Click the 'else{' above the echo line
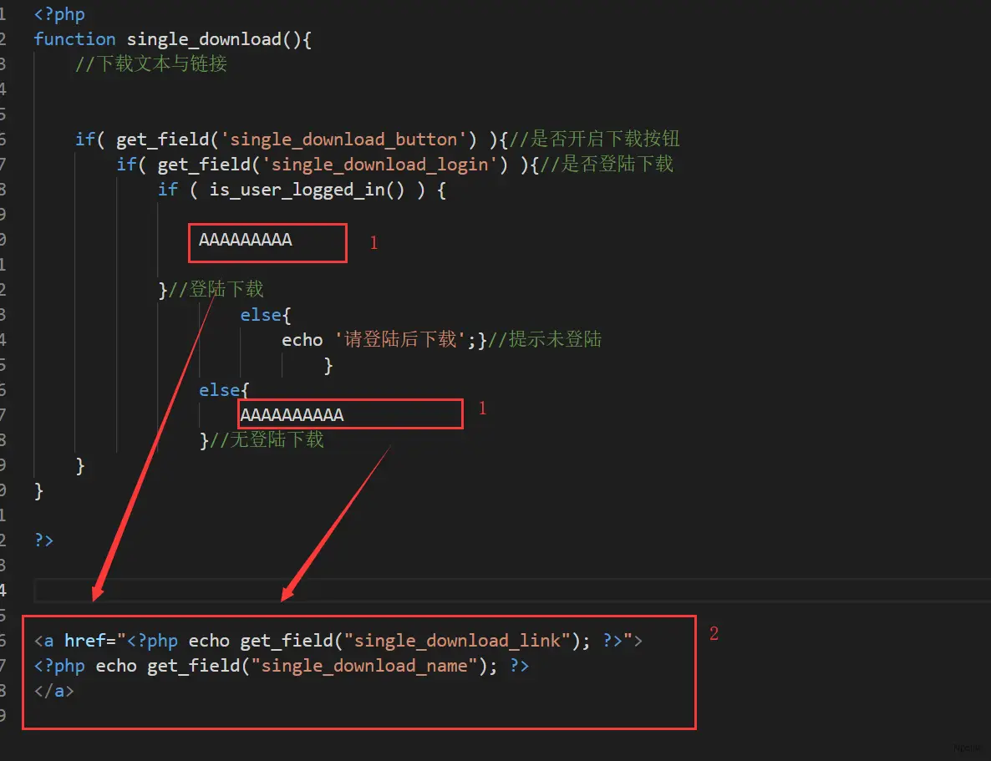The height and width of the screenshot is (761, 991). pos(266,315)
